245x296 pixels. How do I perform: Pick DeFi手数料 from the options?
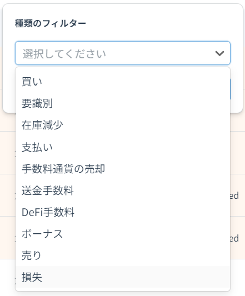pyautogui.click(x=123, y=212)
